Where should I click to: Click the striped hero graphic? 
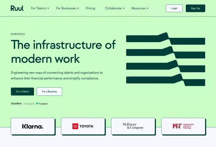(166, 59)
